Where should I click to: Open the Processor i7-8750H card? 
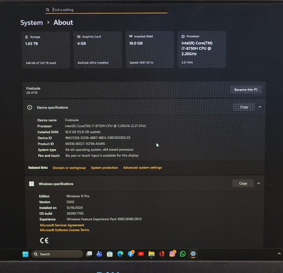[x=201, y=50]
